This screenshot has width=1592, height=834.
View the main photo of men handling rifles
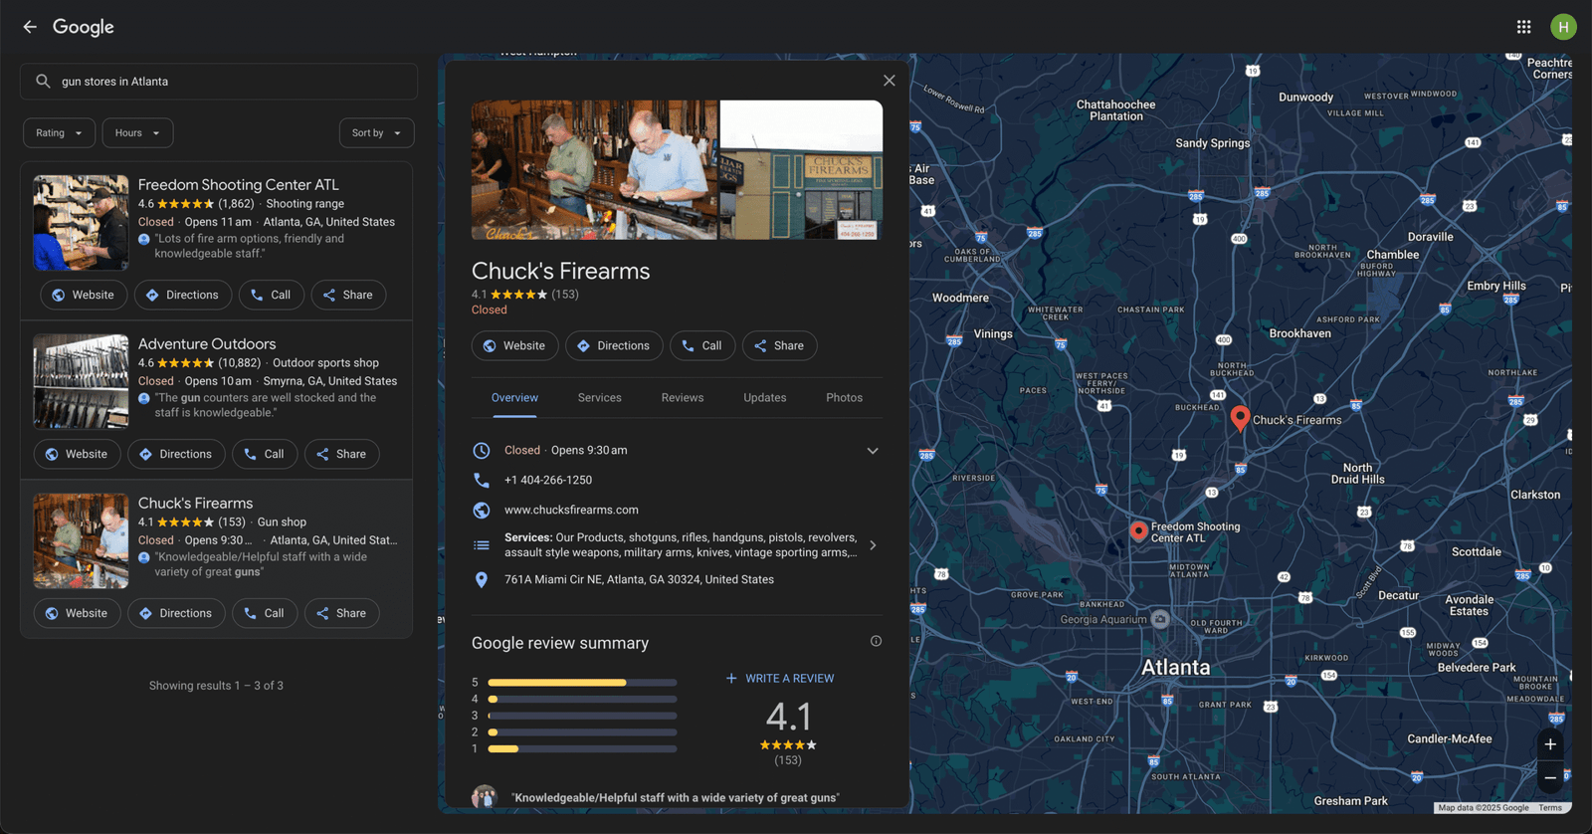(594, 170)
